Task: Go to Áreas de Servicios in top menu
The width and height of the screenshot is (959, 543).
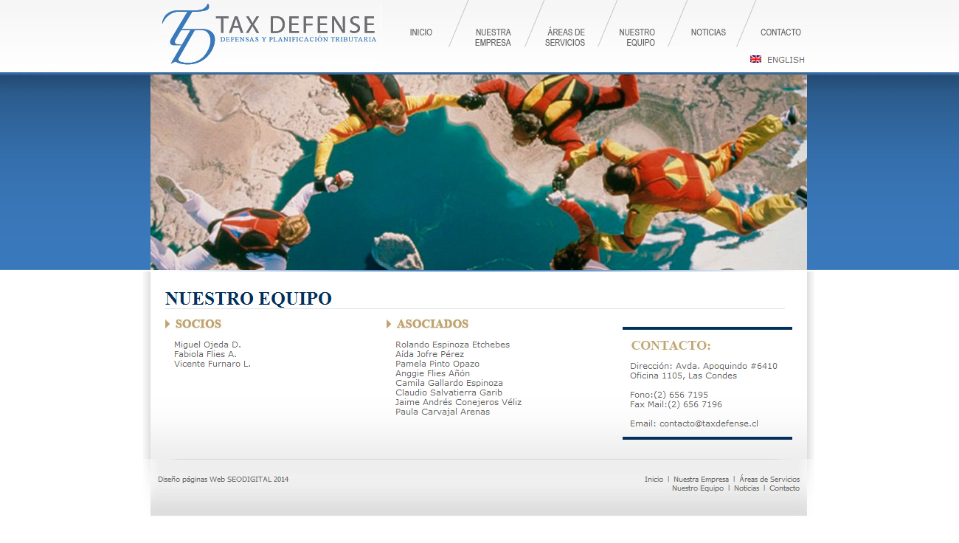Action: [565, 38]
